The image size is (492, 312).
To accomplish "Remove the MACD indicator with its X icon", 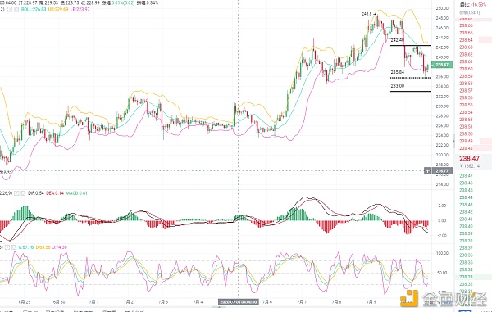I will click(x=23, y=193).
